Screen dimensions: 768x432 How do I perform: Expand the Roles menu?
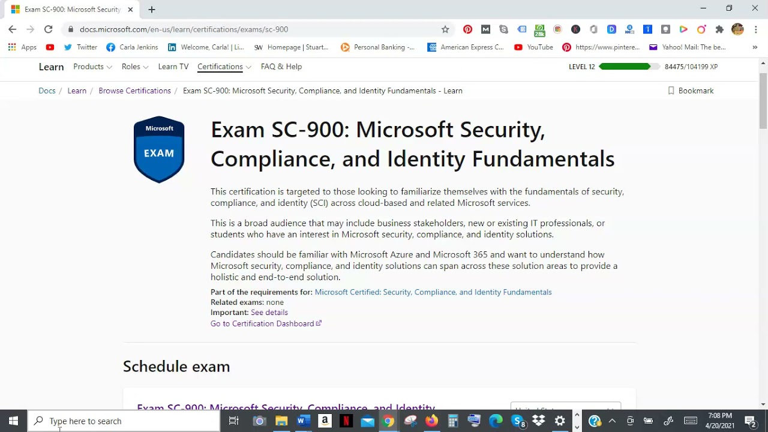135,67
